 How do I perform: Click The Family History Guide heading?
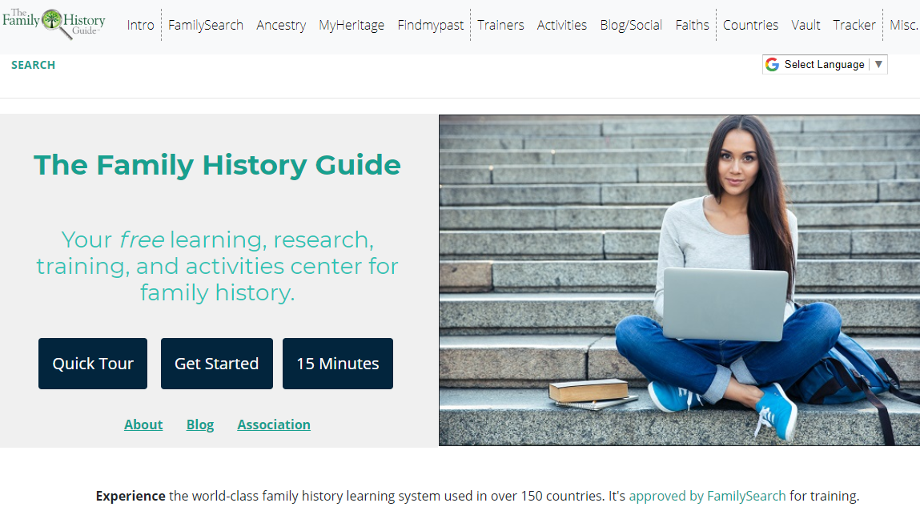(217, 165)
